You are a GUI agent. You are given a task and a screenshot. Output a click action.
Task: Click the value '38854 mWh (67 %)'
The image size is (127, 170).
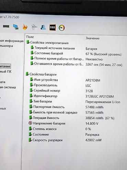pyautogui.click(x=100, y=118)
